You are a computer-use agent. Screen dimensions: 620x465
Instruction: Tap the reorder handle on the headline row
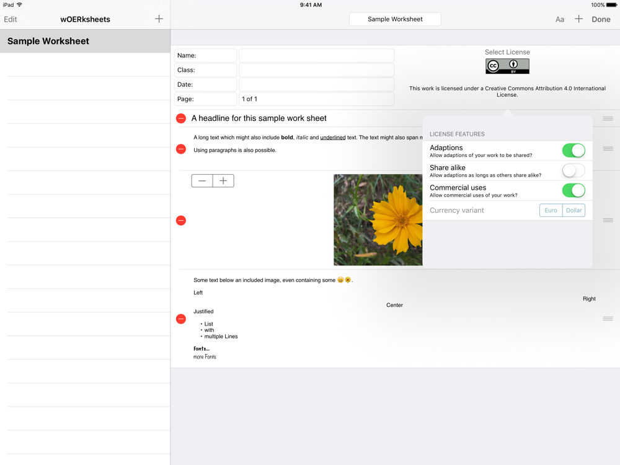(x=608, y=118)
